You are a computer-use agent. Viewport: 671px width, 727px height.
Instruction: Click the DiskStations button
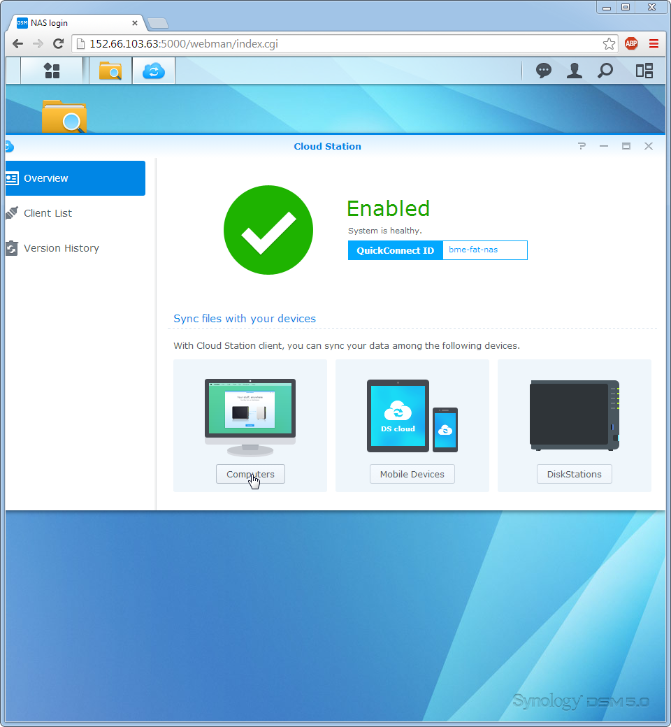(x=574, y=474)
